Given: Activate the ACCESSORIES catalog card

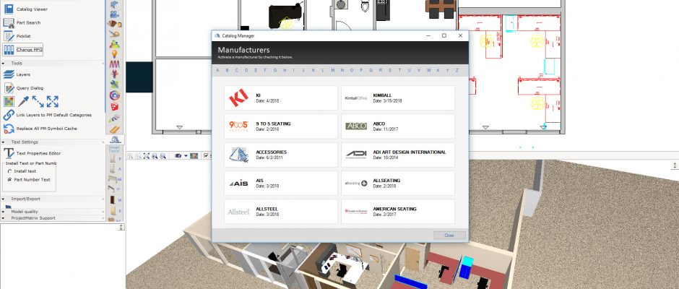Looking at the screenshot, I should 280,155.
